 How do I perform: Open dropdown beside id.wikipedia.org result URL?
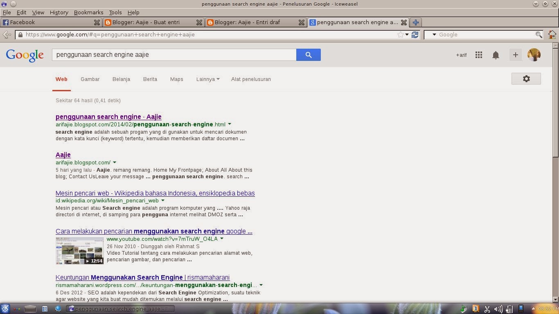[163, 201]
